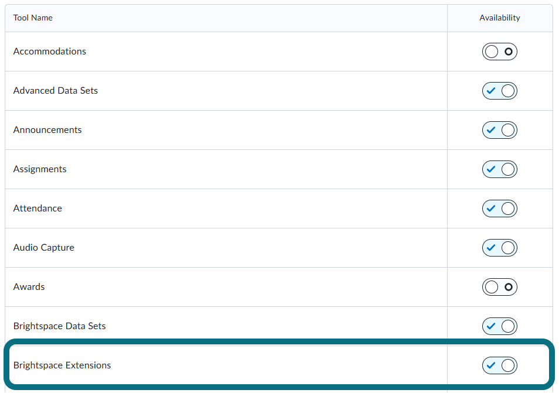The width and height of the screenshot is (559, 393).
Task: Click the Assignments tool name
Action: click(40, 169)
